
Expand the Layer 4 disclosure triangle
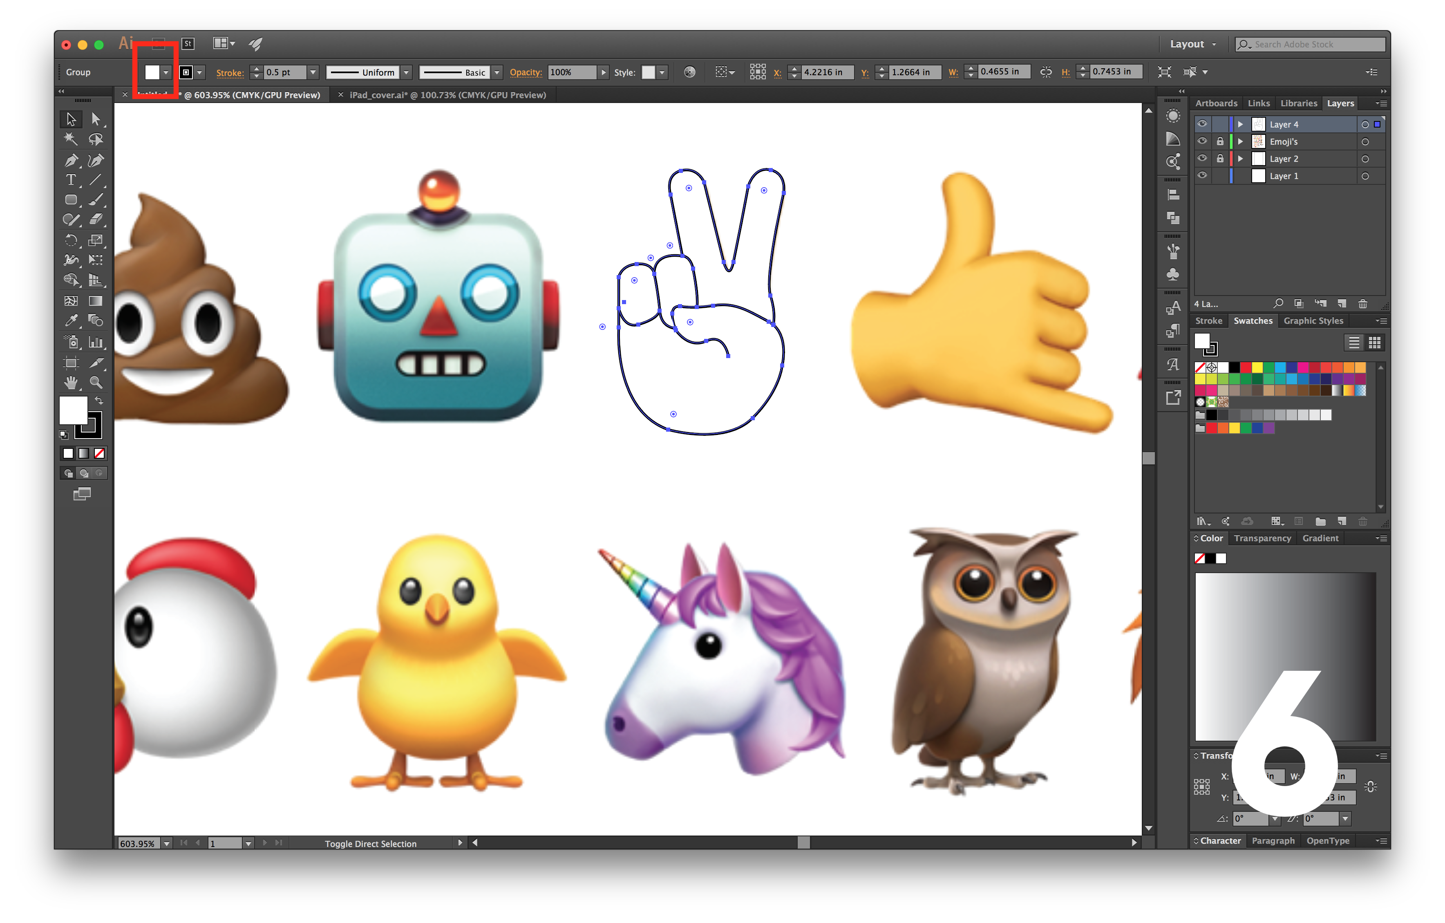pyautogui.click(x=1240, y=124)
